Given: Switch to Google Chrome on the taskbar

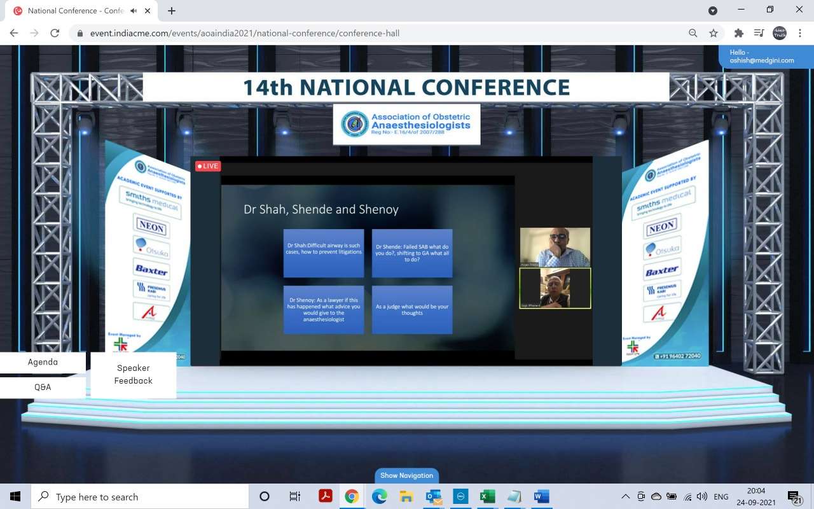Looking at the screenshot, I should pyautogui.click(x=352, y=497).
